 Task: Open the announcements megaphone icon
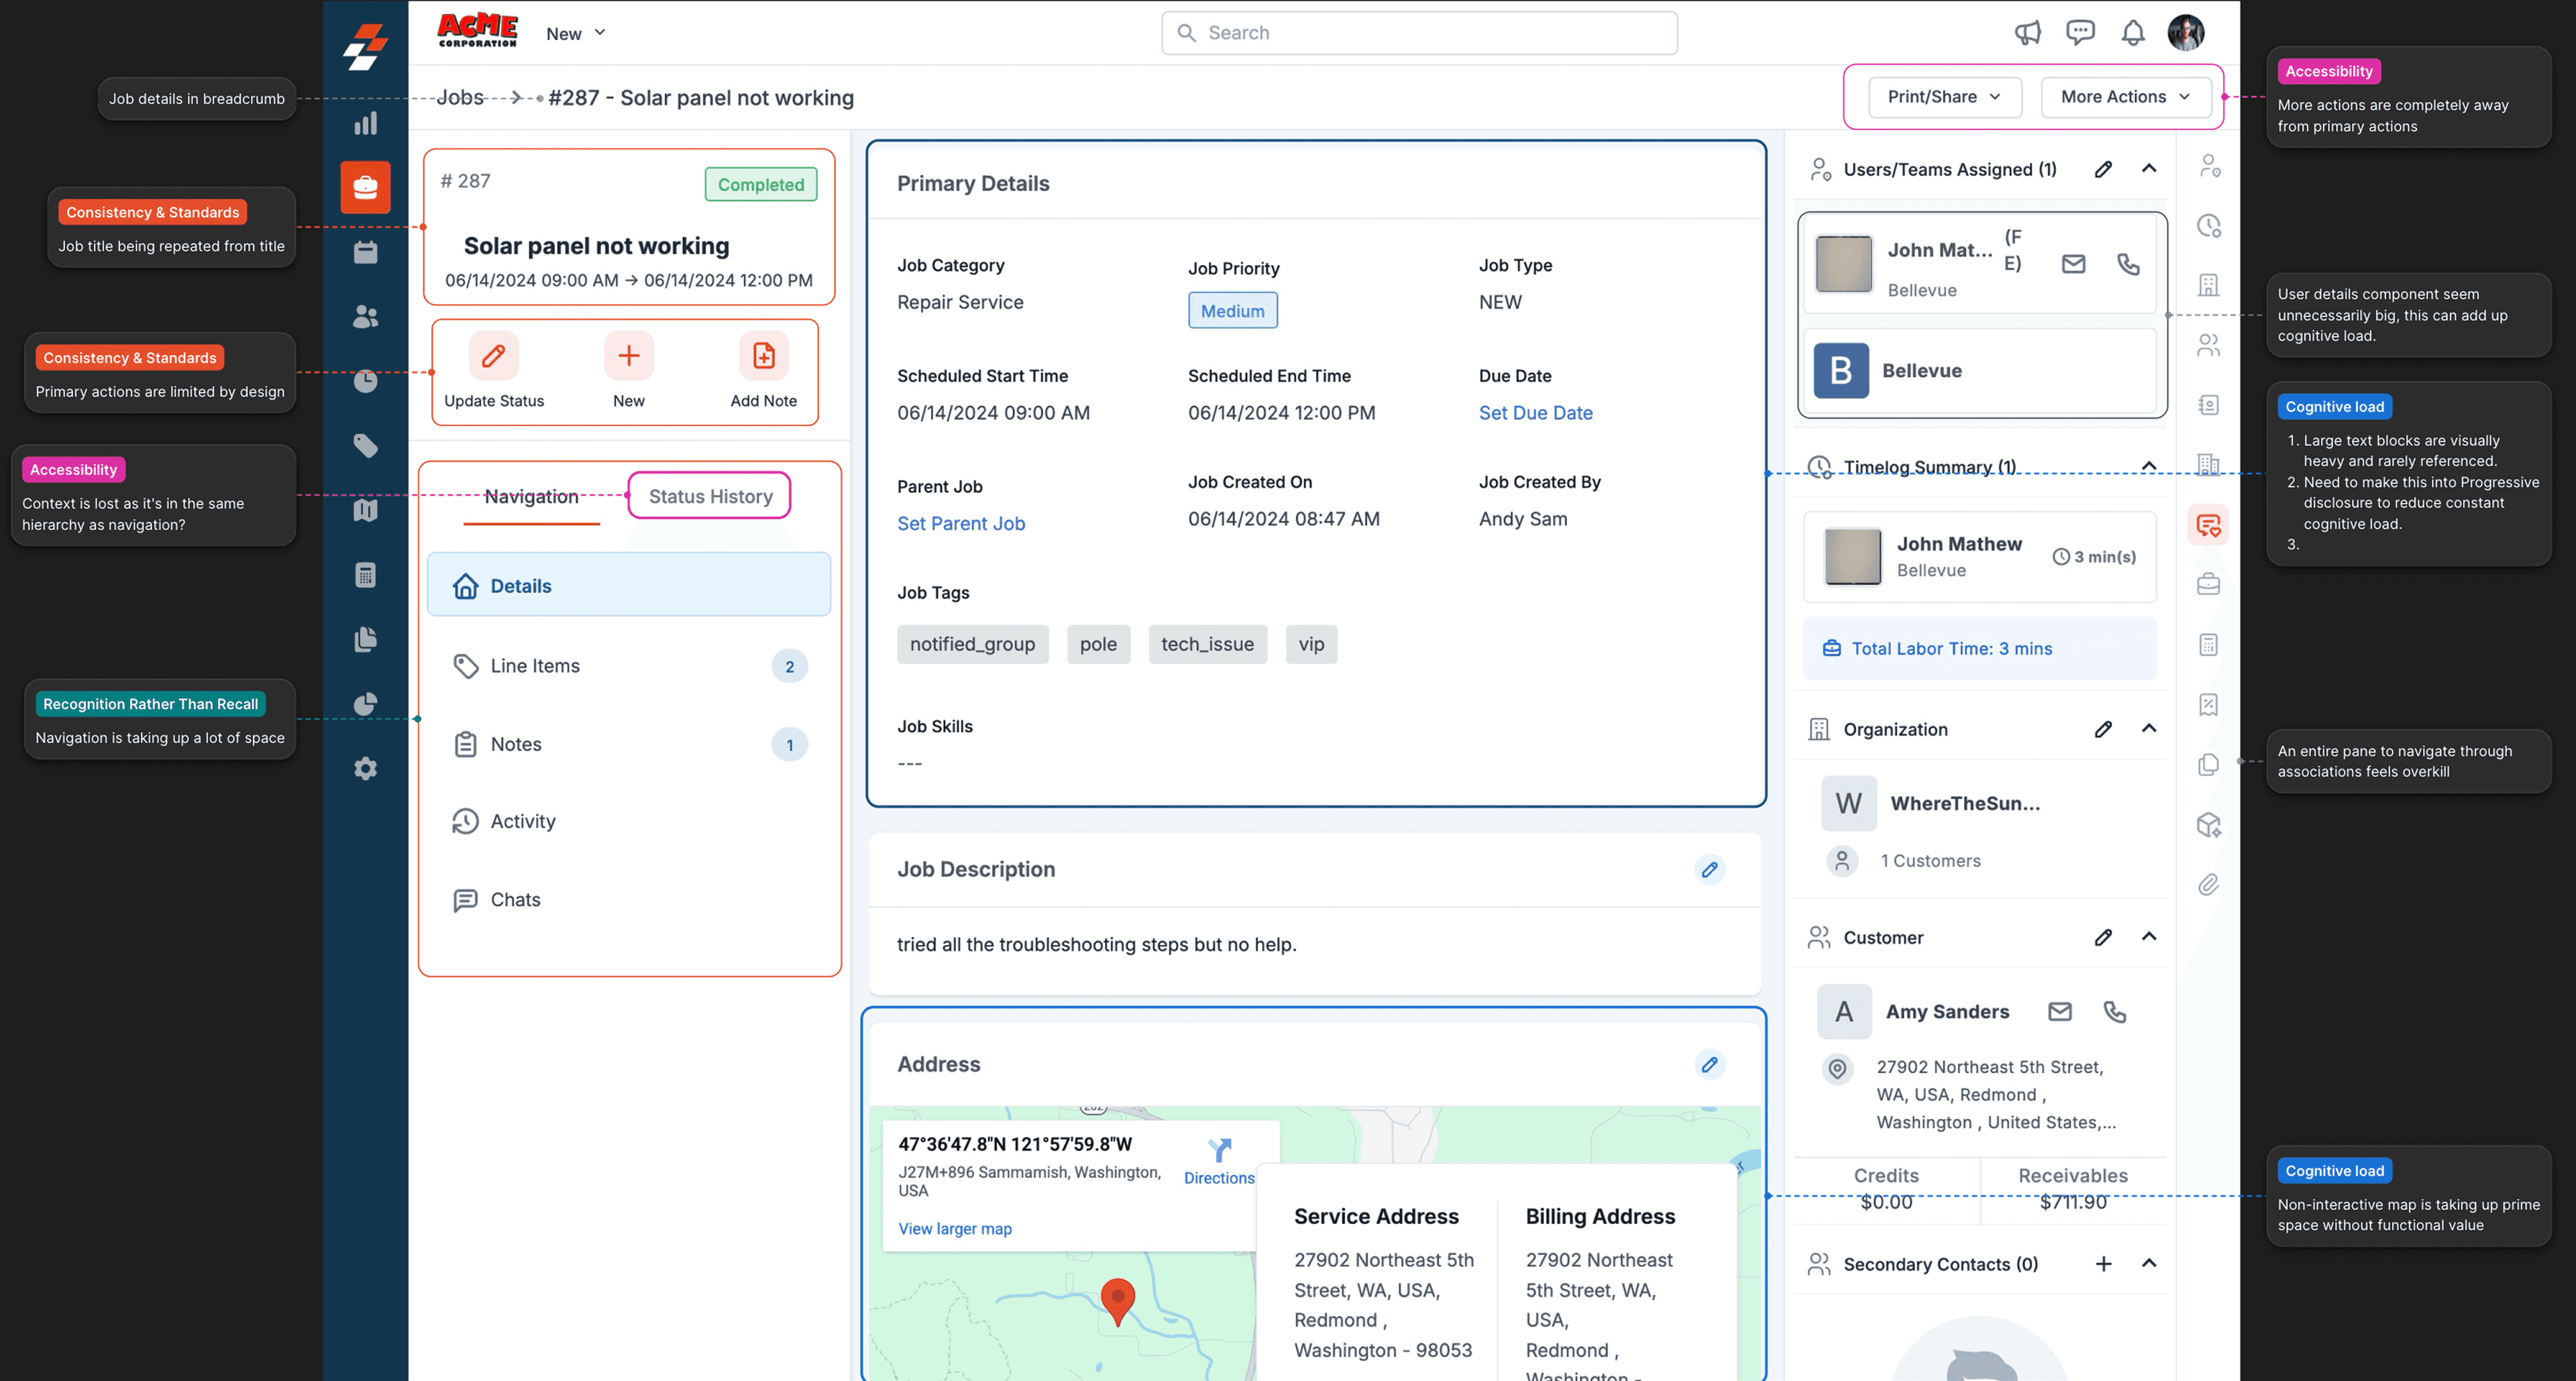2027,33
